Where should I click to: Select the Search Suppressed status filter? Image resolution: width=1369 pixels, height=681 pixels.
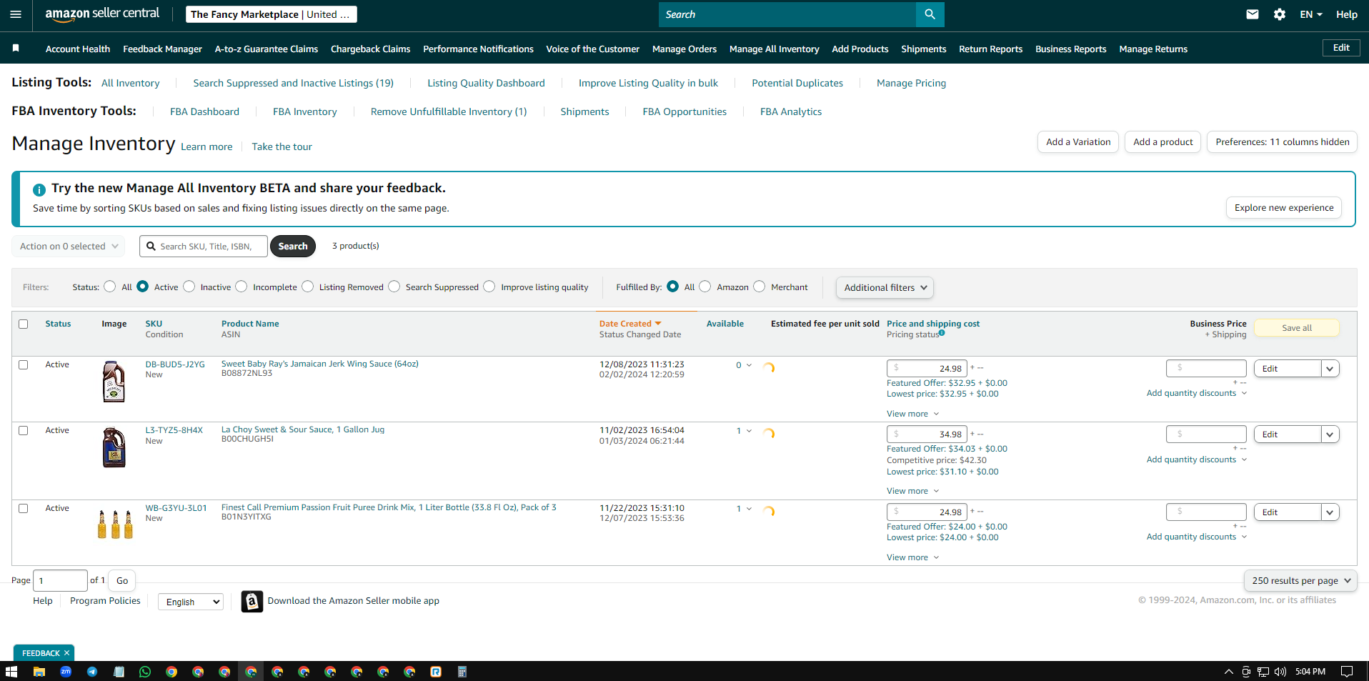pyautogui.click(x=394, y=287)
